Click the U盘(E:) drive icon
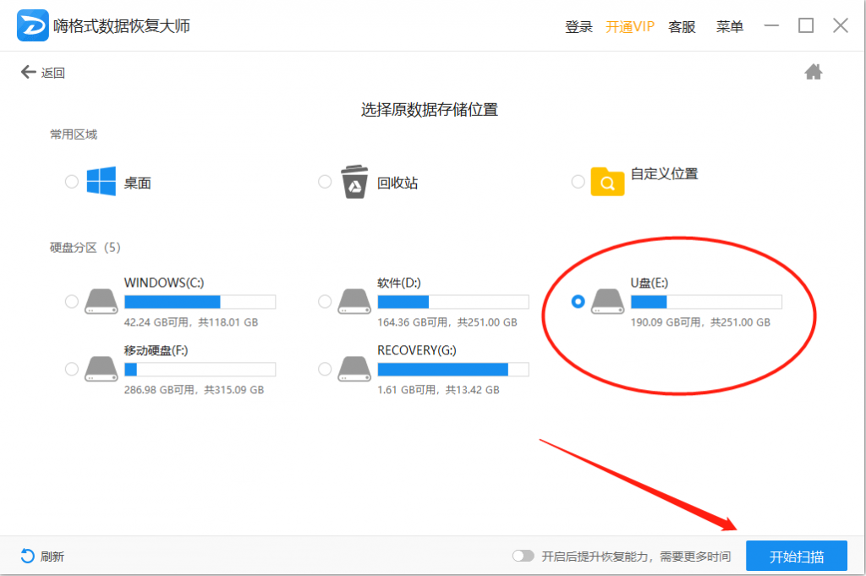 [607, 301]
